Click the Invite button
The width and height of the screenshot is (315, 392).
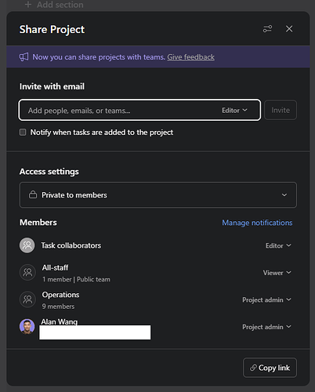click(x=281, y=110)
